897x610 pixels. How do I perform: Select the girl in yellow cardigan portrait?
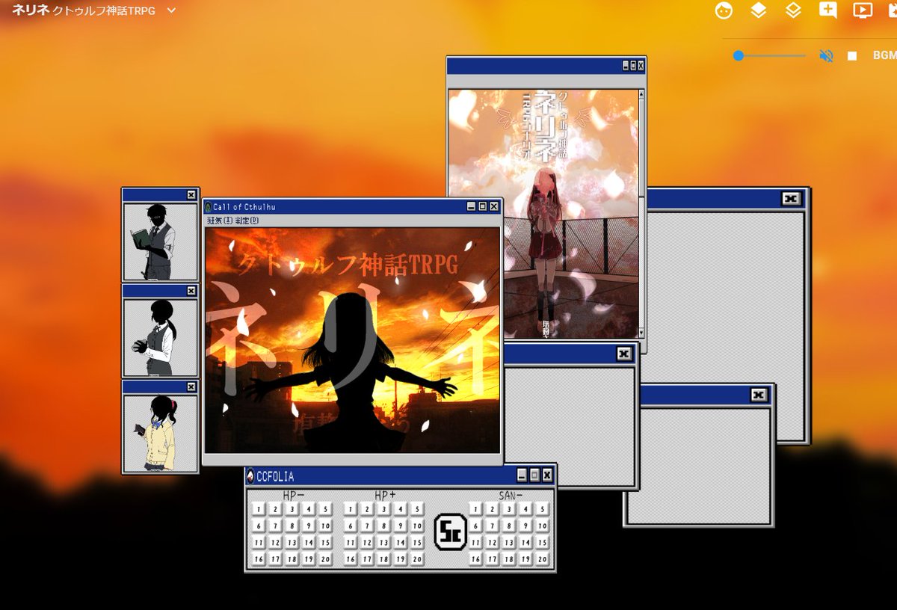click(x=160, y=434)
